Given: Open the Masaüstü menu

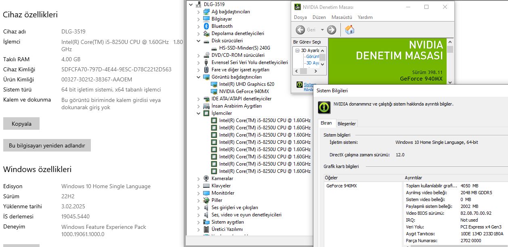Looking at the screenshot, I should [342, 17].
